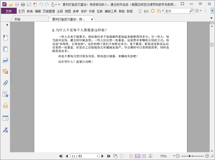215x160 pixels.
Task: Open the zoom percentage dropdown
Action: pyautogui.click(x=174, y=156)
